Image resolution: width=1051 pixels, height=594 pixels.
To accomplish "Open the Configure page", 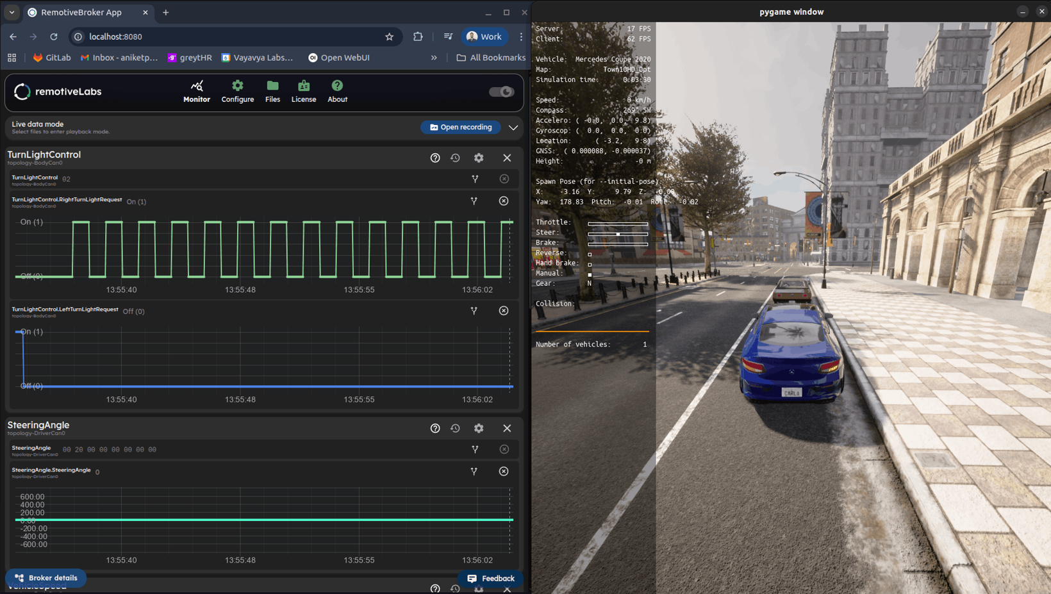I will coord(238,92).
